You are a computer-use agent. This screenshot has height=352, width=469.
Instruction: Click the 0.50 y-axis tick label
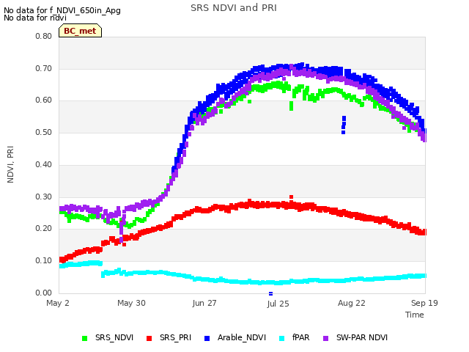pos(44,132)
